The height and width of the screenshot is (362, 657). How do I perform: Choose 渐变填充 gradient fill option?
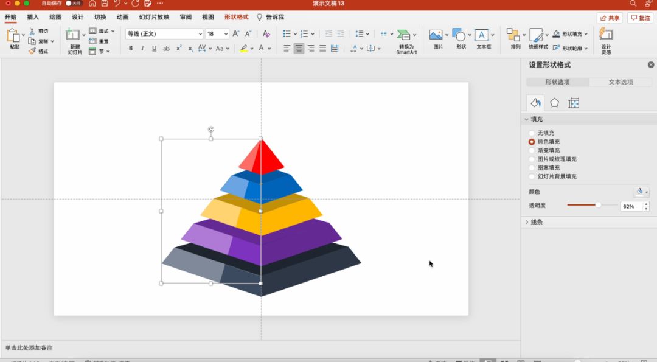[x=532, y=150]
